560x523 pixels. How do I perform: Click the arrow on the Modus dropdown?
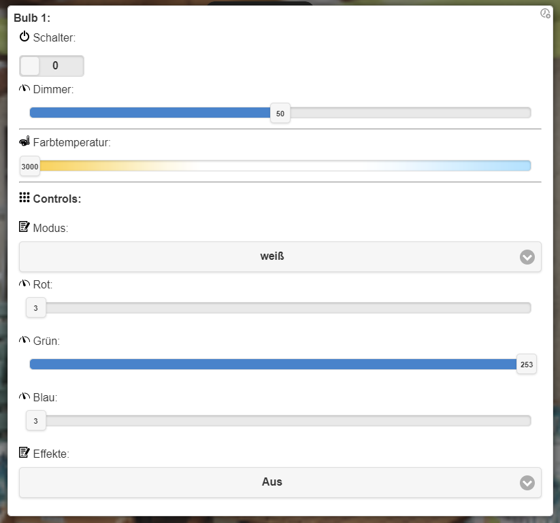(x=527, y=257)
